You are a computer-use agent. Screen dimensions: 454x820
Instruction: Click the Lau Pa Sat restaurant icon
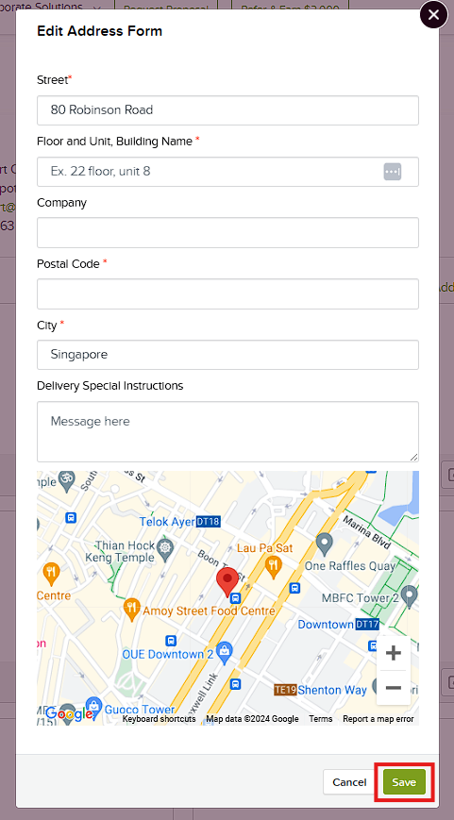273,565
